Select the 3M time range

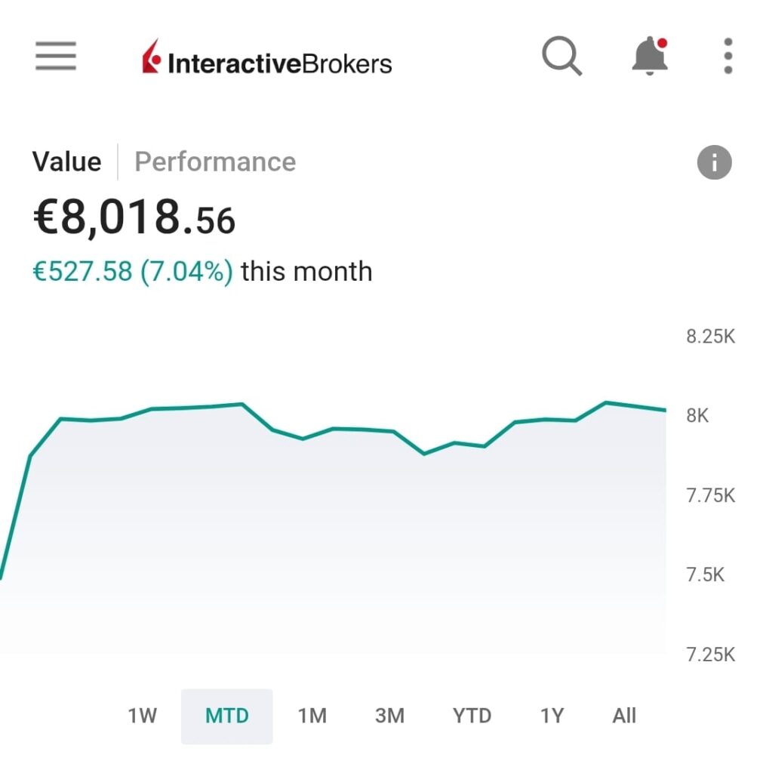coord(389,716)
